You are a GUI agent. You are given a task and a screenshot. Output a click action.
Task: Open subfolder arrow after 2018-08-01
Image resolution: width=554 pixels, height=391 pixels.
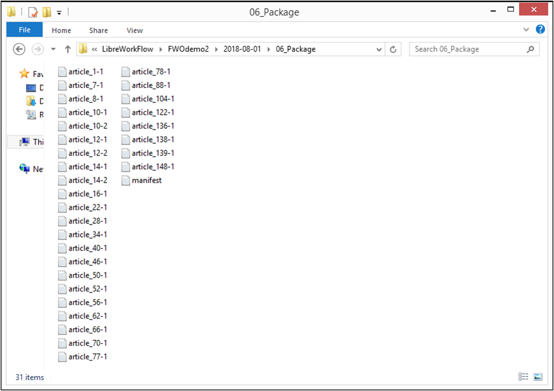pos(268,49)
